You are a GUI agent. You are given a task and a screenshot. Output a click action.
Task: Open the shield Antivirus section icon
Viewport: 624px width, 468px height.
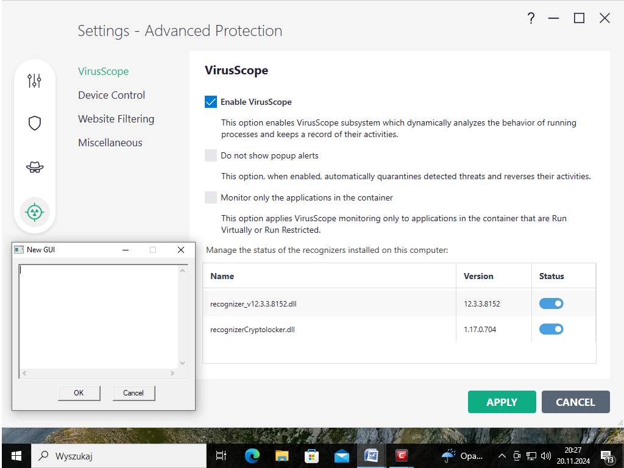point(35,123)
